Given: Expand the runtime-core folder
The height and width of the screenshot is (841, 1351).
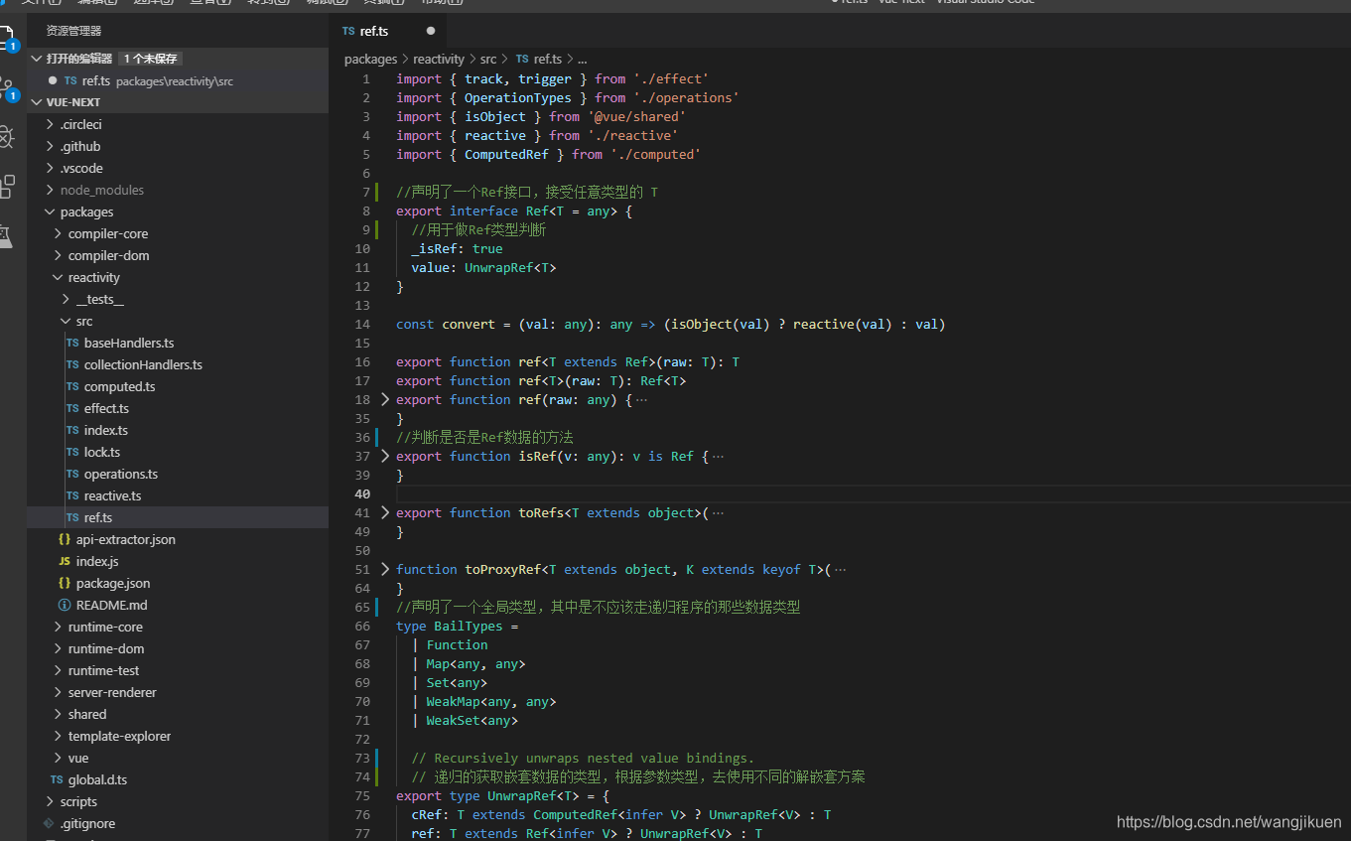Looking at the screenshot, I should 58,627.
